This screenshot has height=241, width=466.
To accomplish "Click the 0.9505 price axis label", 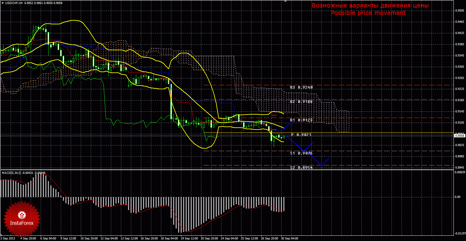I will pos(460,11).
